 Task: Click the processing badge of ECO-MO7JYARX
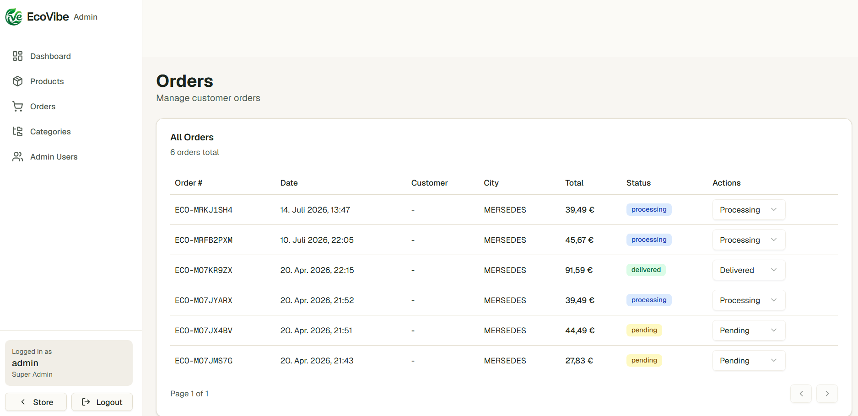pyautogui.click(x=649, y=300)
